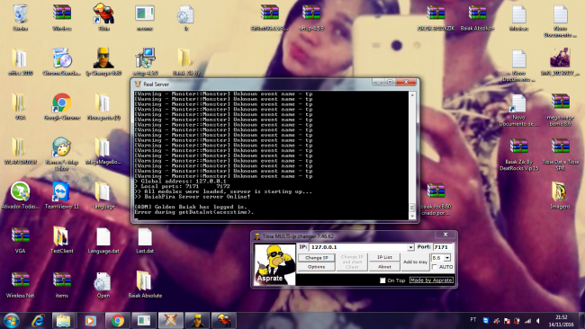Viewport: 585px width, 329px height.
Task: Expand the IP address dropdown arrow
Action: coord(410,247)
